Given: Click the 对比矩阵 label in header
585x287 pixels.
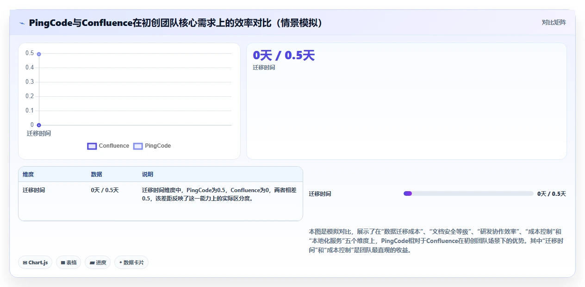Looking at the screenshot, I should (554, 22).
